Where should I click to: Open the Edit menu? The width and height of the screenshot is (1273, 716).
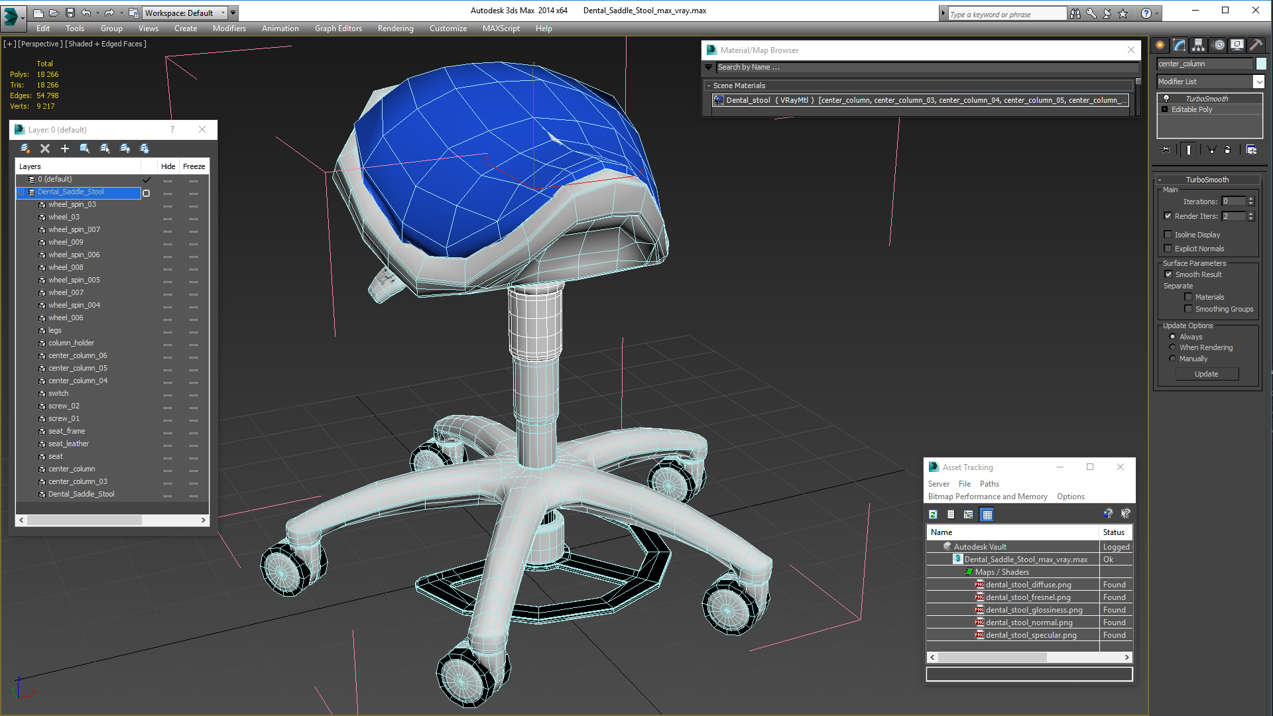coord(43,29)
